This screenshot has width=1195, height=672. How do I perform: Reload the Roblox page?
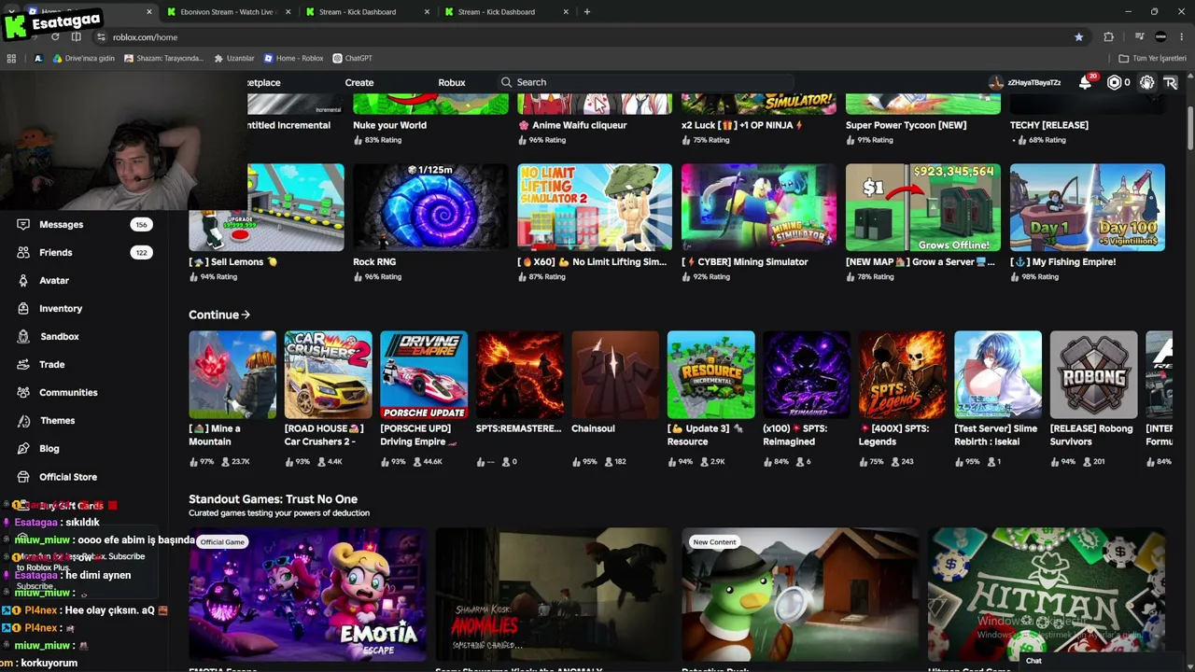click(x=55, y=37)
